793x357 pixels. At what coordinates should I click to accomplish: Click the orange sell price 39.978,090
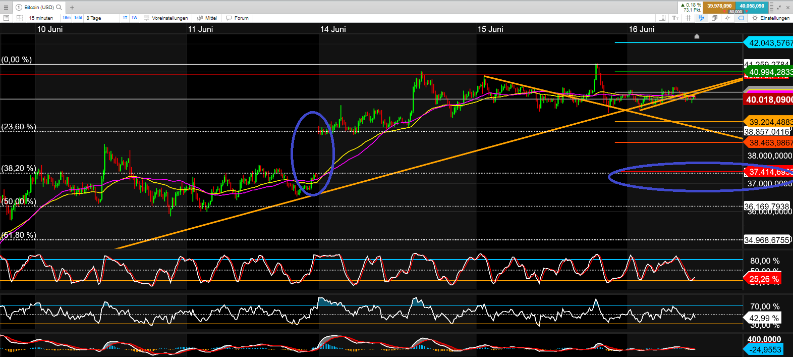click(719, 6)
